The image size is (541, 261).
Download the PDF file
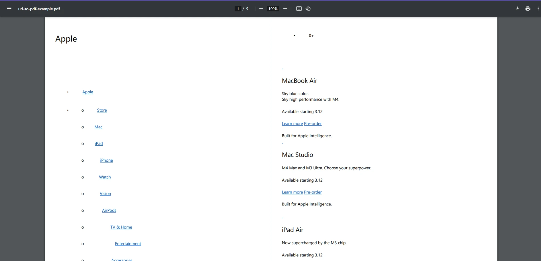(x=517, y=9)
